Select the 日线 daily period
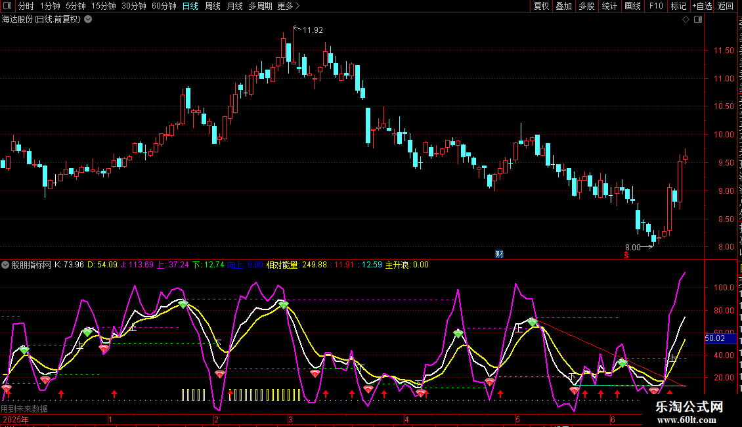Image resolution: width=742 pixels, height=427 pixels. coord(190,6)
